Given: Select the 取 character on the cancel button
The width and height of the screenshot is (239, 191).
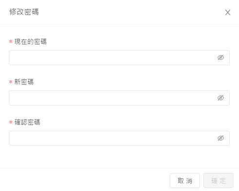Looking at the screenshot, I should [180, 181].
